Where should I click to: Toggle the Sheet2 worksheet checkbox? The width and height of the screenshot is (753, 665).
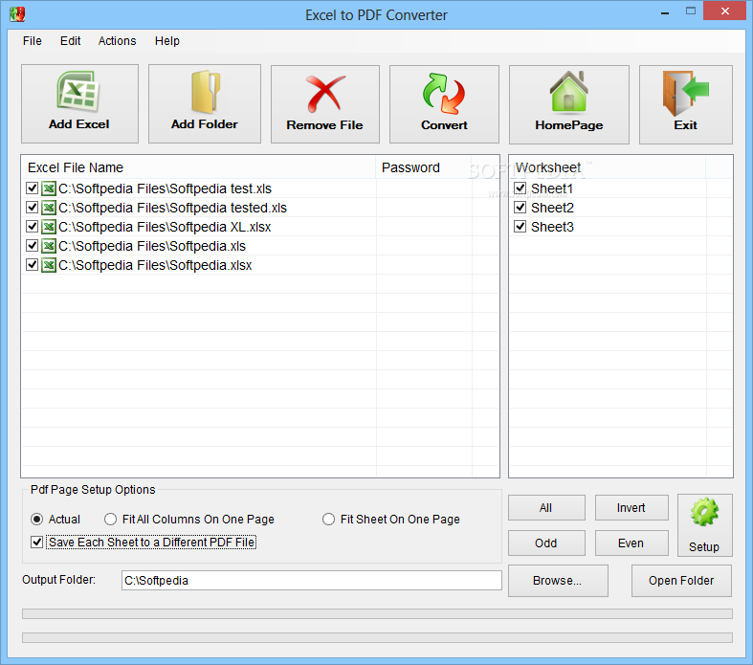(520, 207)
